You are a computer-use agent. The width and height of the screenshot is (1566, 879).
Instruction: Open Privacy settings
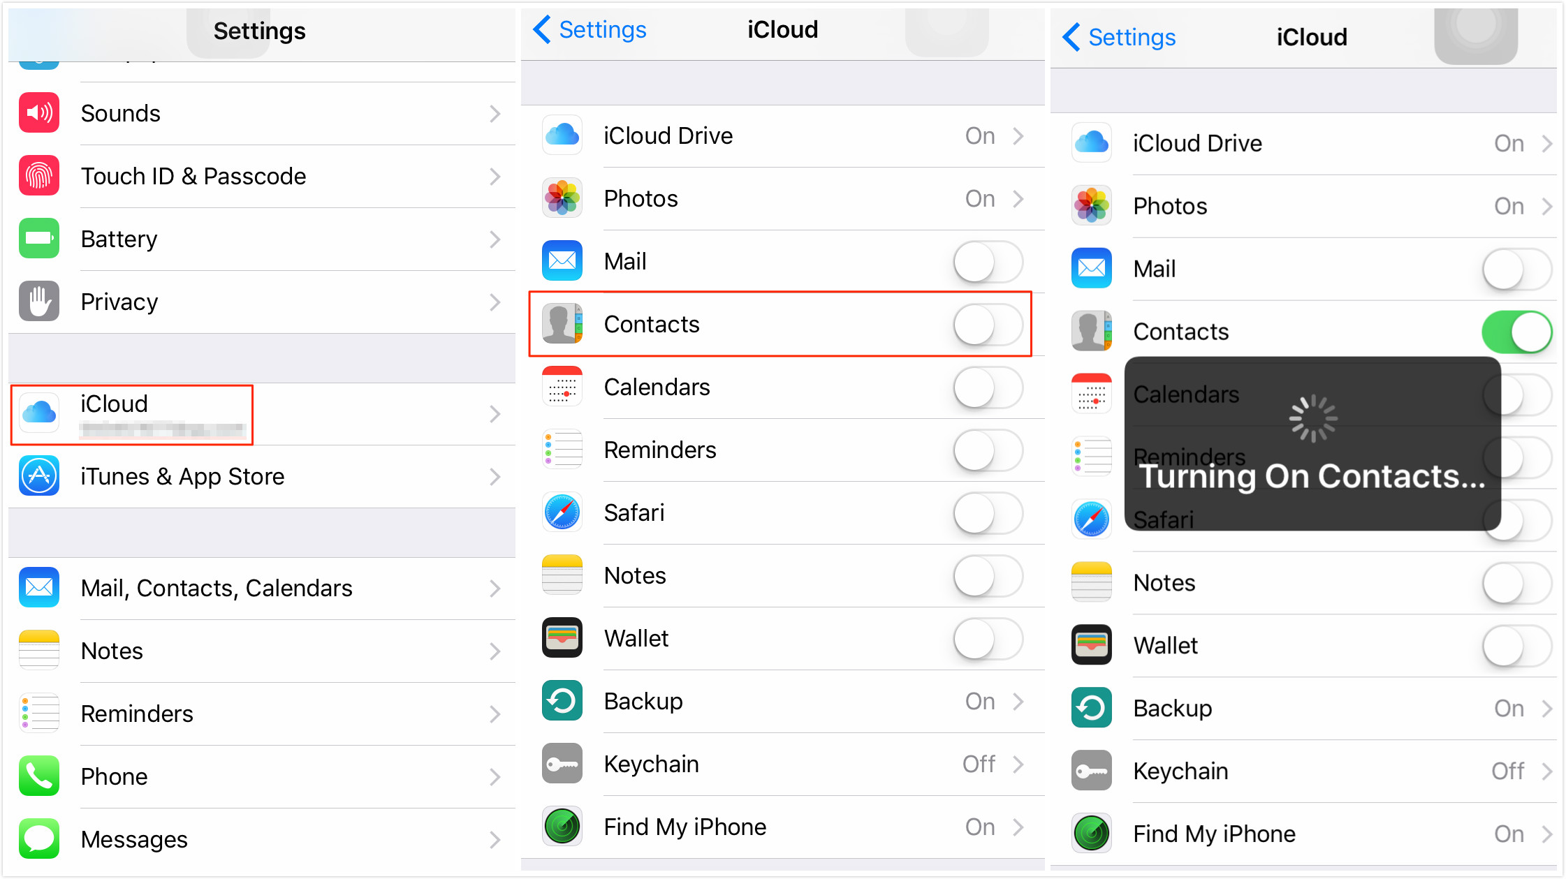click(x=259, y=302)
